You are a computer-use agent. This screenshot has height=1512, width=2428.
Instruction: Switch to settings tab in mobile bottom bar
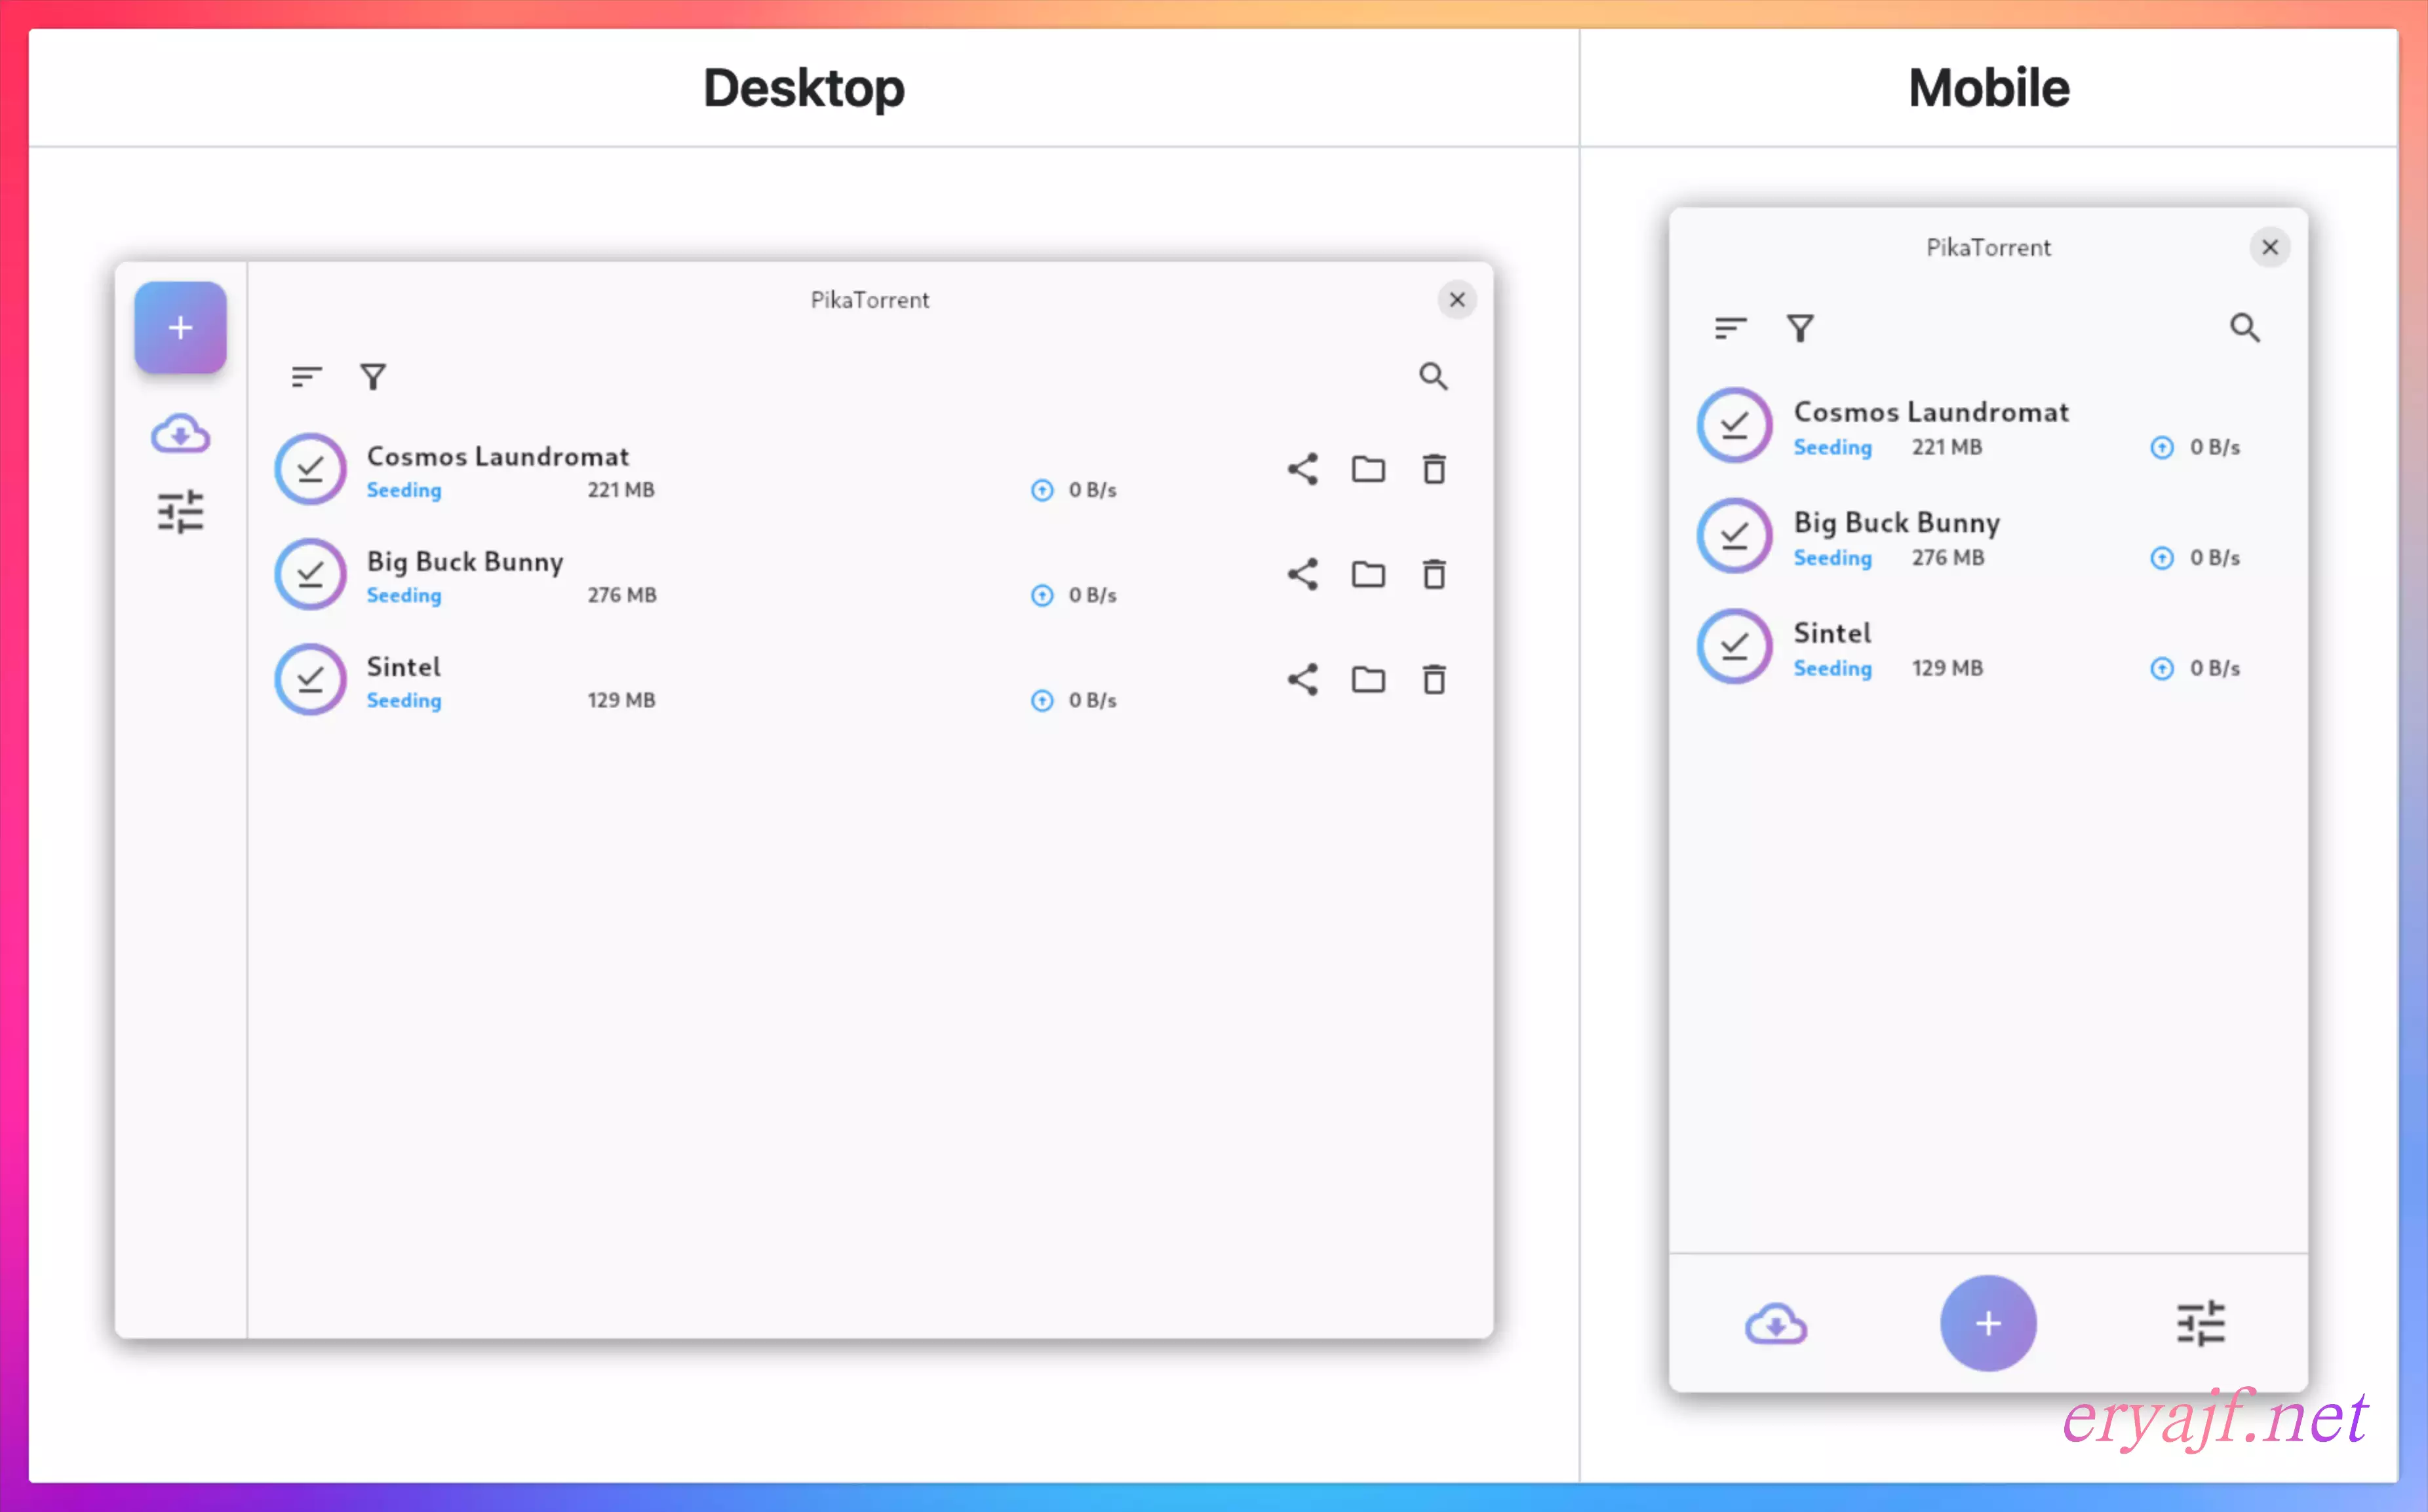tap(2200, 1324)
